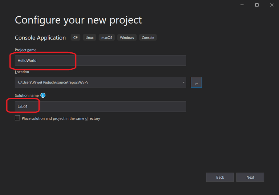Image resolution: width=279 pixels, height=195 pixels.
Task: Click the "Location" field label
Action: [x=22, y=72]
